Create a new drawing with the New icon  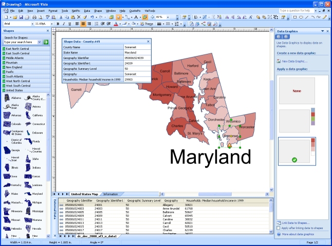[6, 17]
